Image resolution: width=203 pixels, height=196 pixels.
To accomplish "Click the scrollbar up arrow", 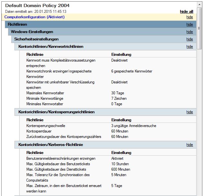I will [199, 4].
